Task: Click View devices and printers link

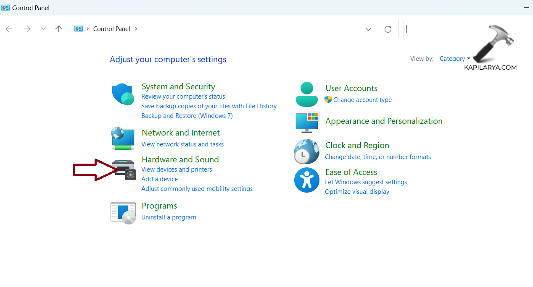Action: point(177,170)
